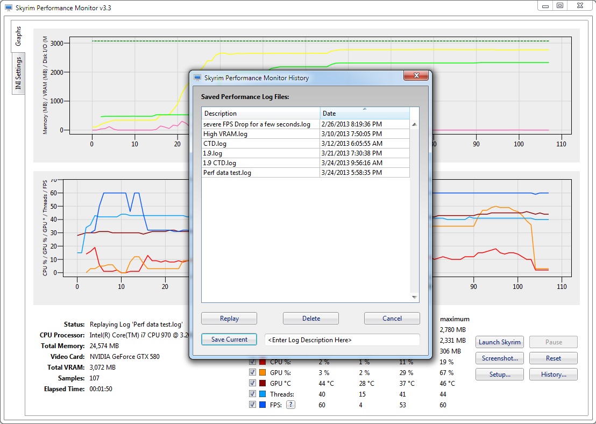596x424 pixels.
Task: Click the log list scroll up arrow
Action: [x=414, y=125]
